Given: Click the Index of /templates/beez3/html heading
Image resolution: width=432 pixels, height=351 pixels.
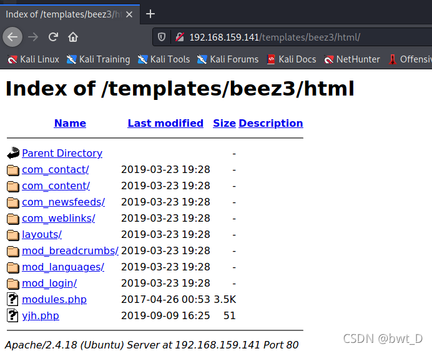Looking at the screenshot, I should pyautogui.click(x=180, y=89).
